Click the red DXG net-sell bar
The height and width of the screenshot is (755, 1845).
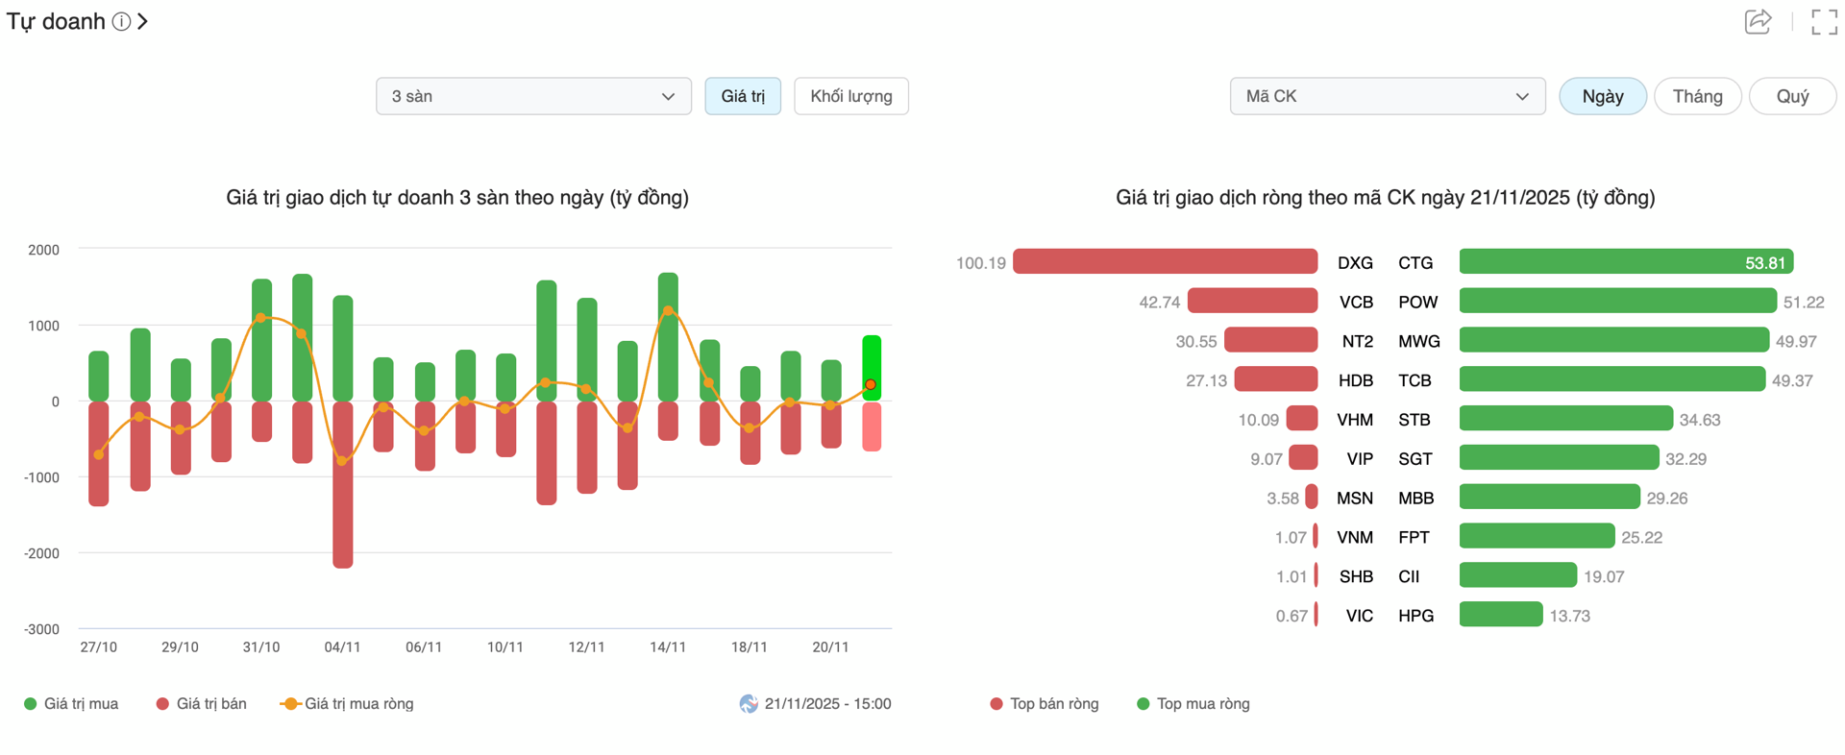point(1165,262)
